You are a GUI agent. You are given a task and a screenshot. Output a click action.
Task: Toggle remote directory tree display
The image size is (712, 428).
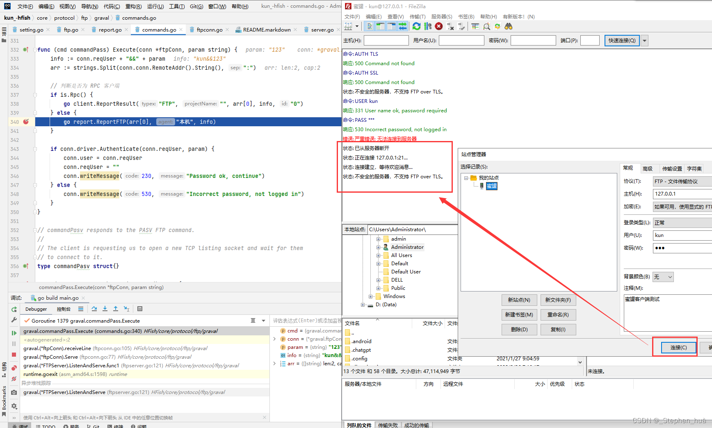coord(392,26)
